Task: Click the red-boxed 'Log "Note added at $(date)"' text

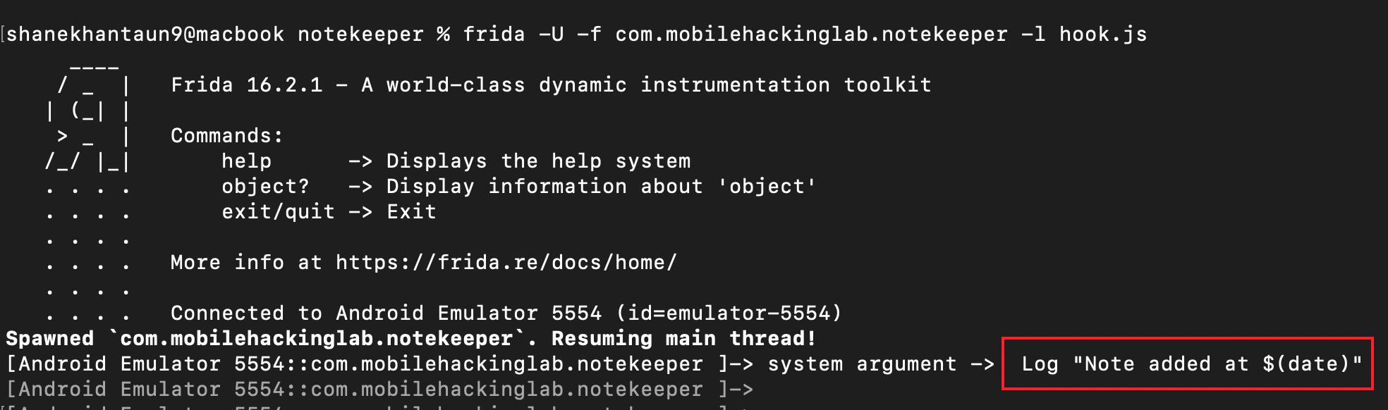Action: 1188,364
